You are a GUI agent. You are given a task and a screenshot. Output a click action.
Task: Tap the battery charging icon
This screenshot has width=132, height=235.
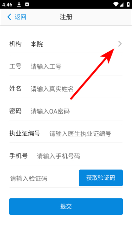128,4
